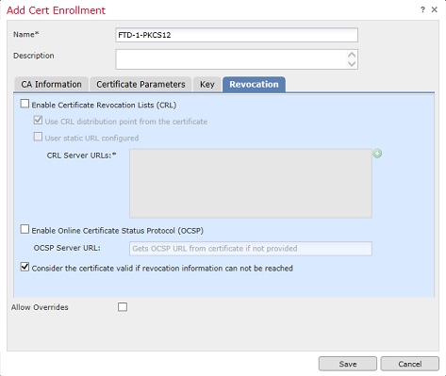Enable Certificate Revocation Lists (CRL) checkbox
Screen dimensions: 446x376
25,104
